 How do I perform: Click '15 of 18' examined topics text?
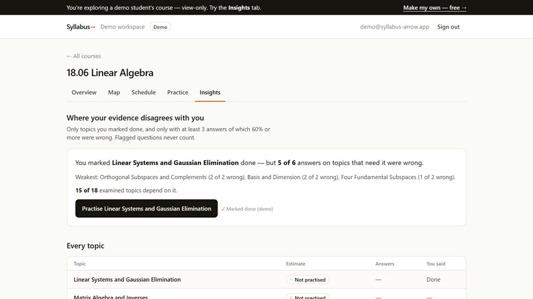point(87,190)
